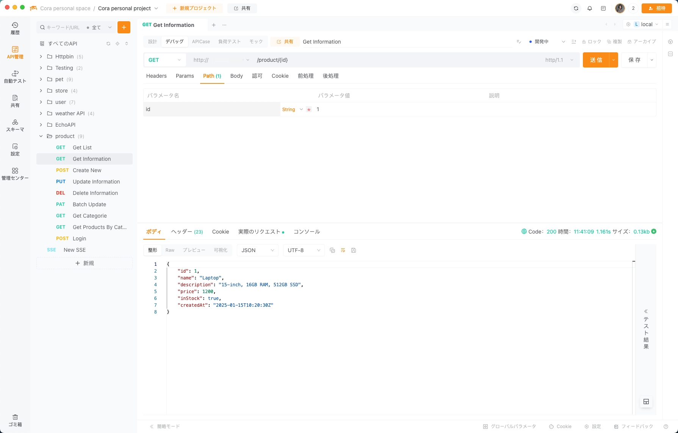This screenshot has height=433, width=678.
Task: Open 管理センター in the sidebar
Action: [x=15, y=174]
